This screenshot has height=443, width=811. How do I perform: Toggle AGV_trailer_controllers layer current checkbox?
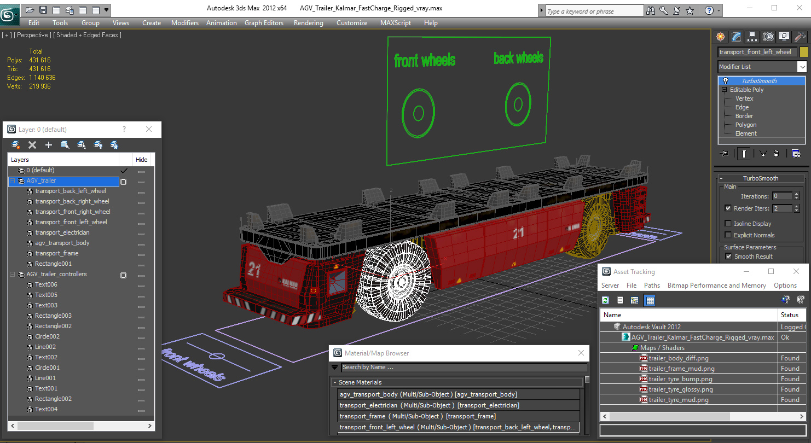[124, 275]
